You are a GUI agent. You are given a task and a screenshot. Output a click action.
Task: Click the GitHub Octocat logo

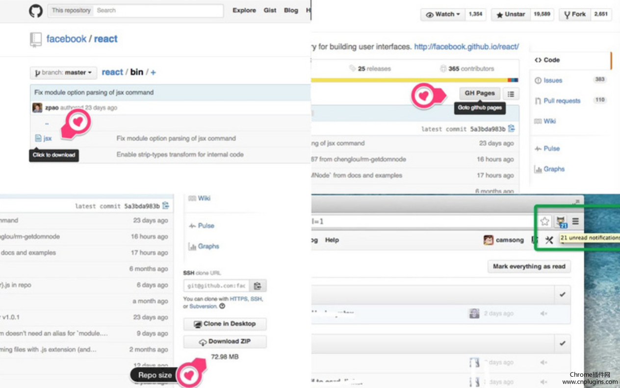pos(36,11)
